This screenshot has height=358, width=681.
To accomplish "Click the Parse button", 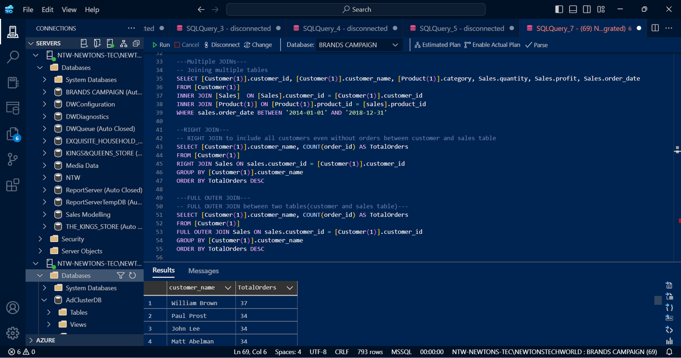I will 536,45.
